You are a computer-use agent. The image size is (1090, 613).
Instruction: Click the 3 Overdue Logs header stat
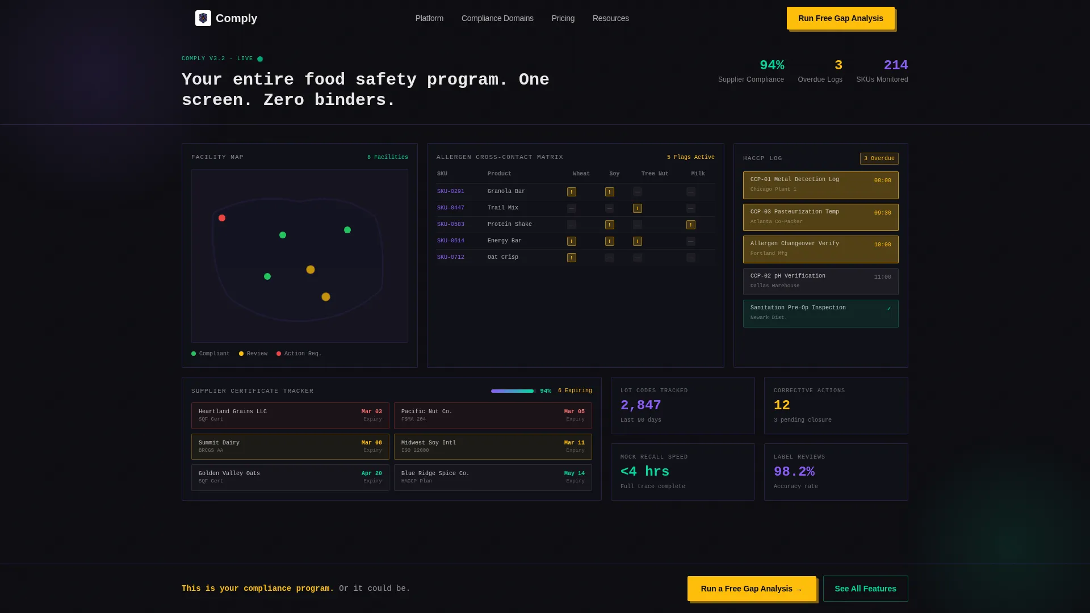820,71
